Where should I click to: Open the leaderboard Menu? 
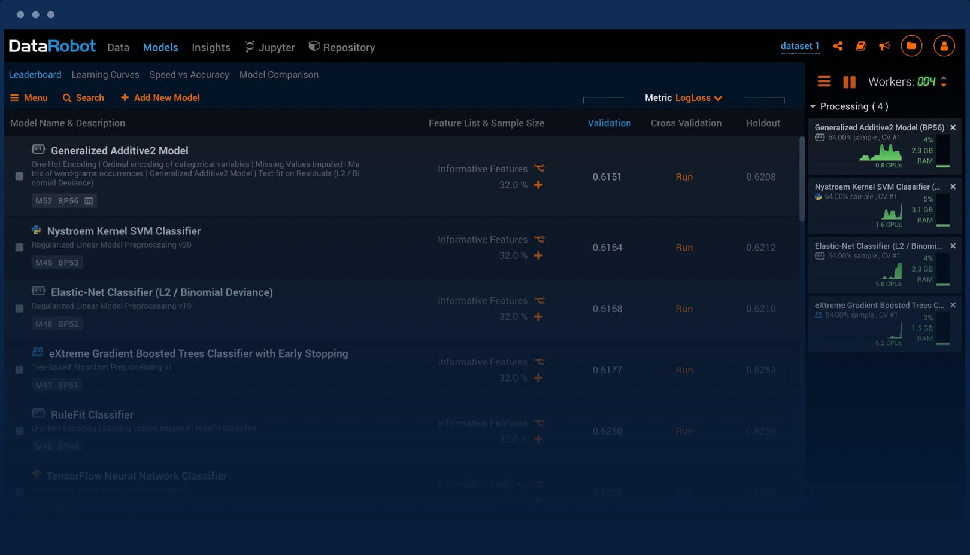(29, 97)
